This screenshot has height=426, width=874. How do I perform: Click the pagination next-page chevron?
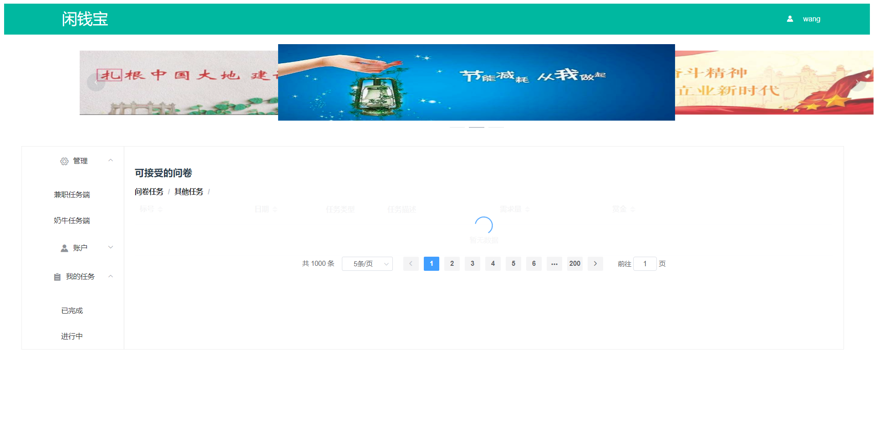[x=595, y=264]
